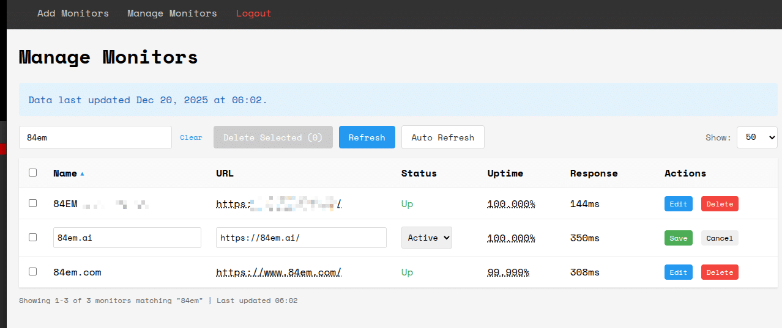
Task: Sort by the Uptime column header
Action: (x=505, y=173)
